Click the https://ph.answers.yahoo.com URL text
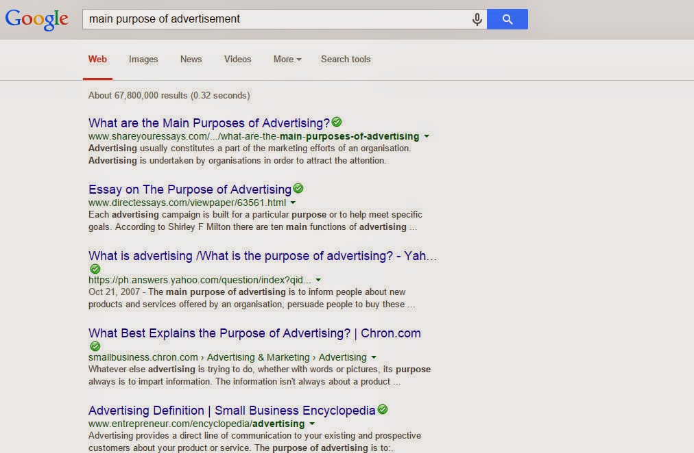694x453 pixels. (x=200, y=280)
